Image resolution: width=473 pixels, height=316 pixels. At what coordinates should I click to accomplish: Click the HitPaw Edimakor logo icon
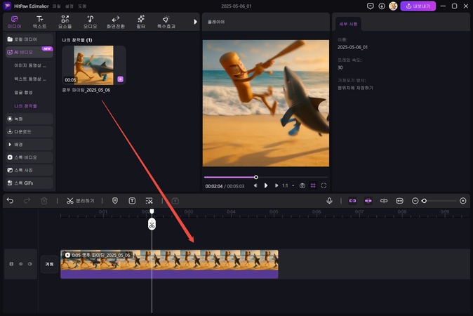7,6
